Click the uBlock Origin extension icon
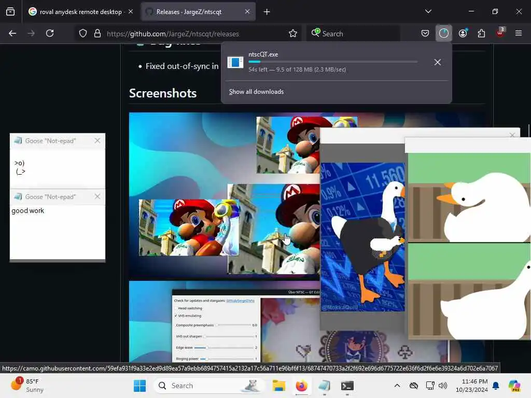 [x=500, y=33]
